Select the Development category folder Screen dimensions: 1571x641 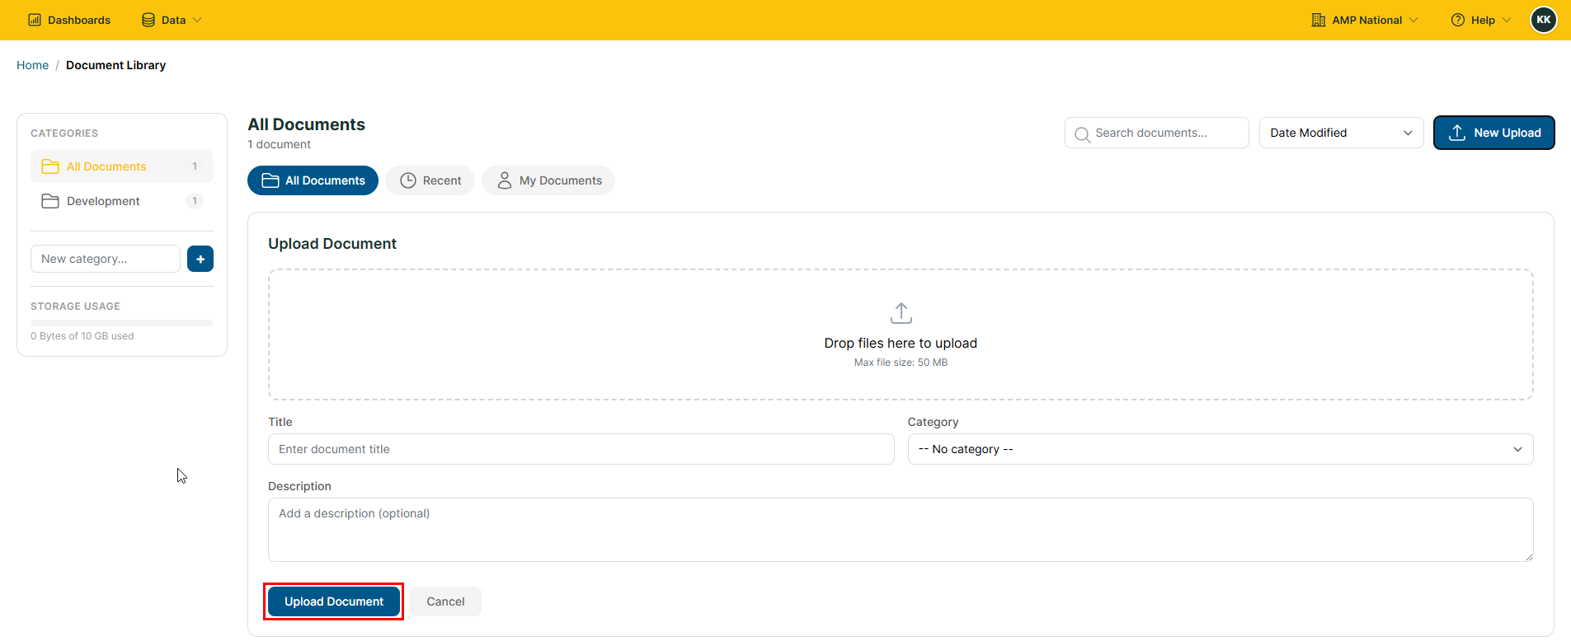pos(122,201)
